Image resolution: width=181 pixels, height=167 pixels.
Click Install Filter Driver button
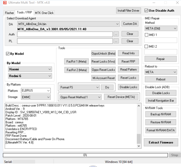[128, 11]
